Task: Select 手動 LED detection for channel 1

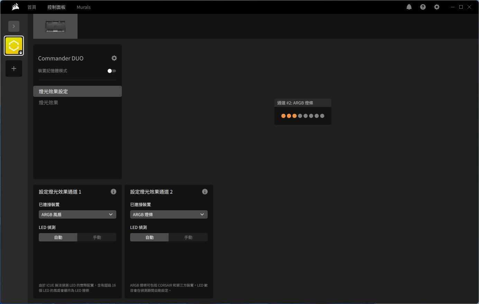Action: click(x=97, y=237)
